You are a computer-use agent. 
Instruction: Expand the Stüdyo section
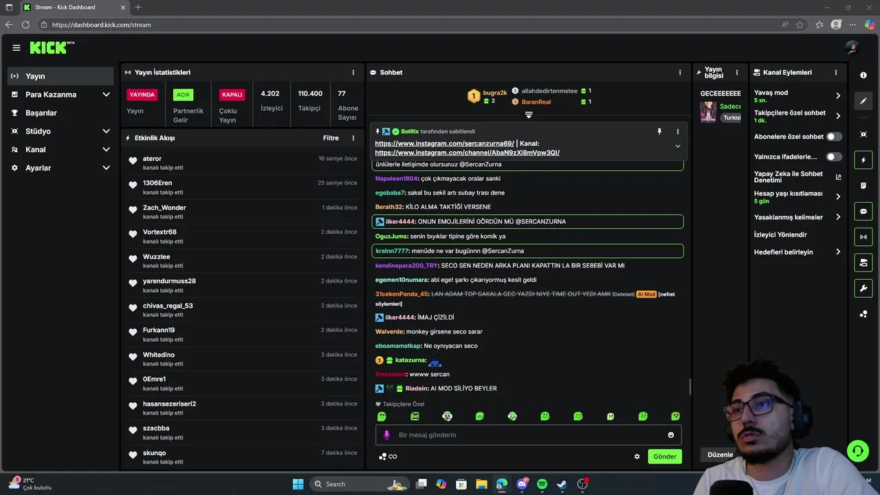click(x=60, y=131)
